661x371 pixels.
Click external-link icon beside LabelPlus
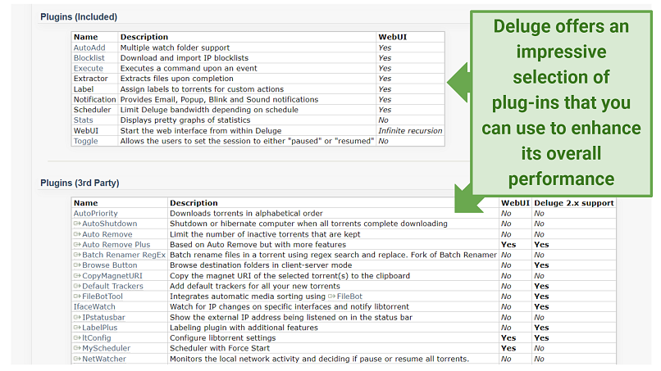(x=77, y=328)
